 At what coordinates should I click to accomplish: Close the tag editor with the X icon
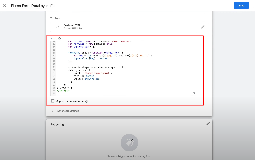point(5,6)
